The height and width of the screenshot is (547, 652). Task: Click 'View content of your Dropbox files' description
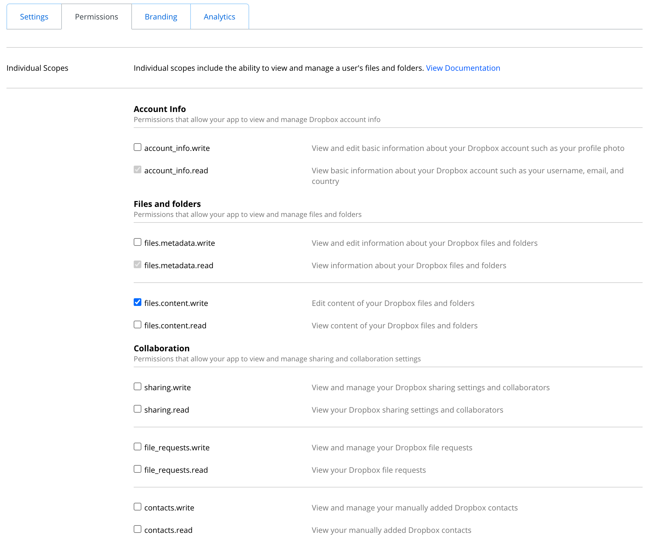coord(395,326)
